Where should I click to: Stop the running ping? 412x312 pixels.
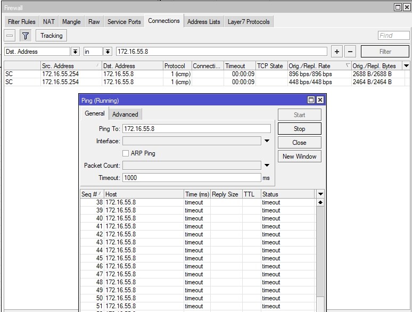pyautogui.click(x=299, y=129)
